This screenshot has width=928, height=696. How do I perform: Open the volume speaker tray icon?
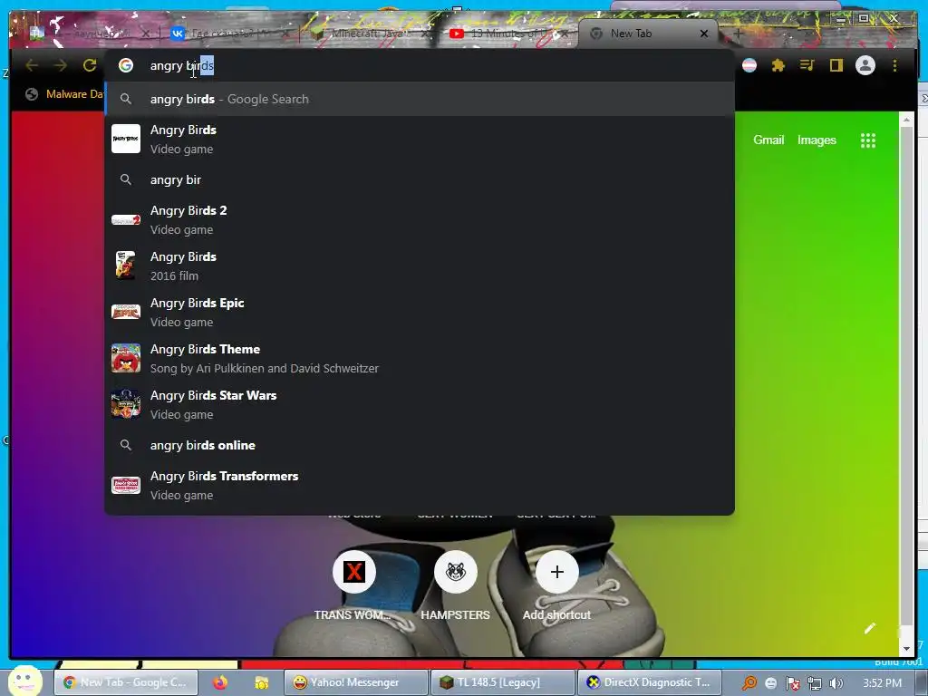click(x=836, y=683)
